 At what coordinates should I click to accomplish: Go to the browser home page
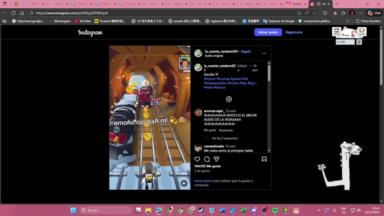point(22,13)
